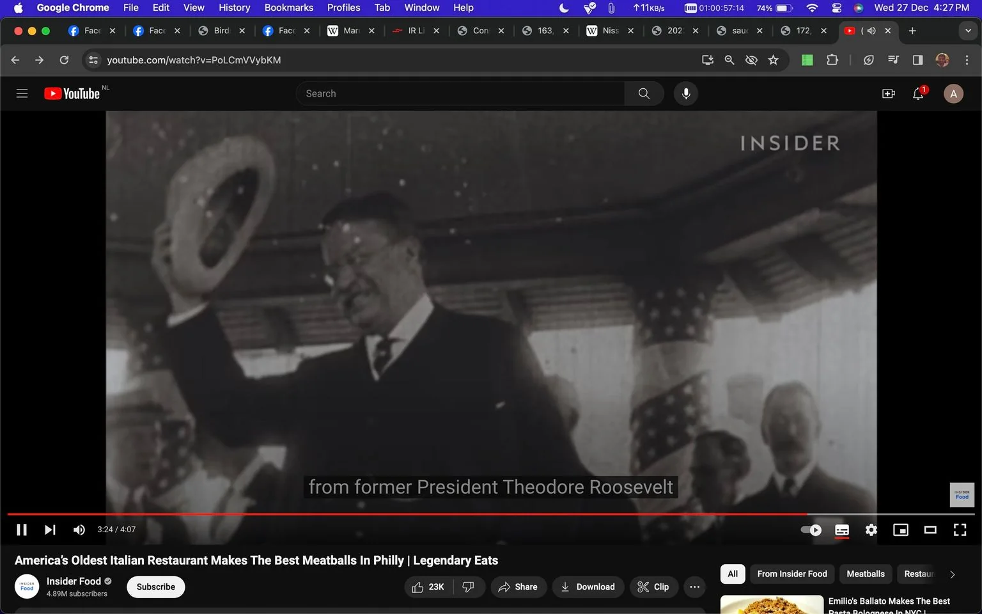Image resolution: width=982 pixels, height=614 pixels.
Task: Open Chrome extensions puzzle icon
Action: (x=832, y=60)
